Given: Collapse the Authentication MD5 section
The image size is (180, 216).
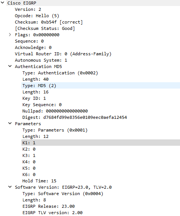Looking at the screenshot, I should (x=10, y=66).
